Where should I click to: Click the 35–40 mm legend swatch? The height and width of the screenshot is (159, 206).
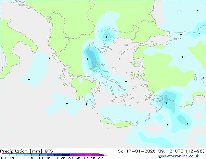click(x=81, y=155)
